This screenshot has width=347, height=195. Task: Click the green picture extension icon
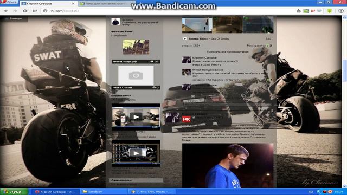tap(306, 11)
